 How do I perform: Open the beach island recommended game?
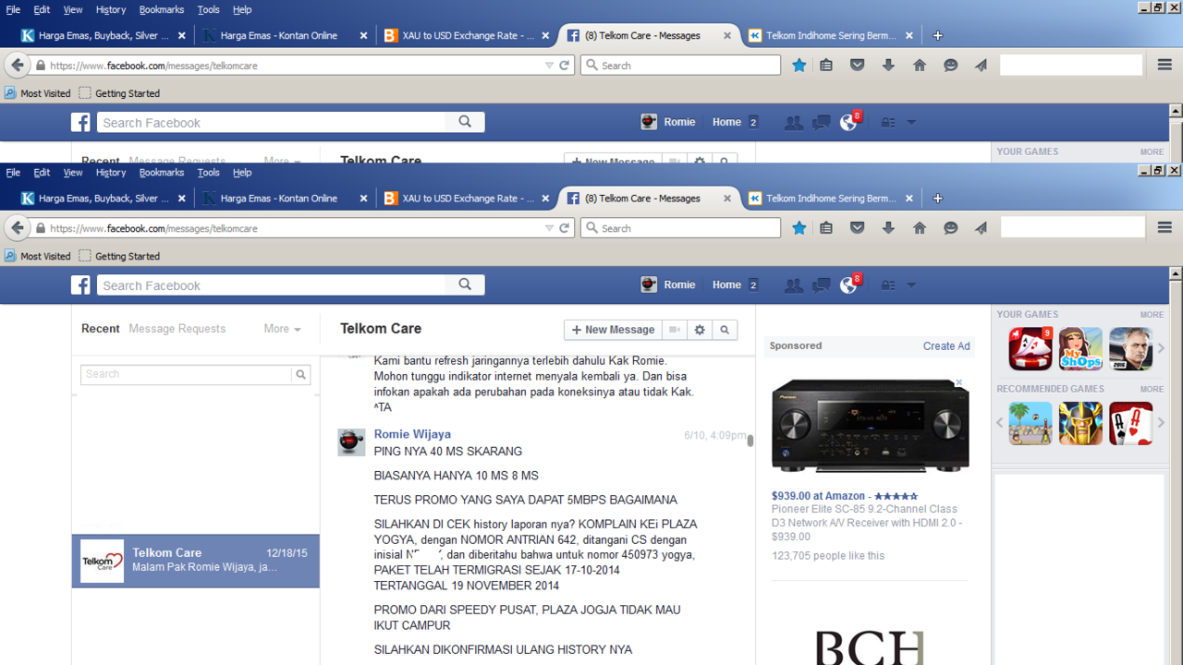(1031, 423)
